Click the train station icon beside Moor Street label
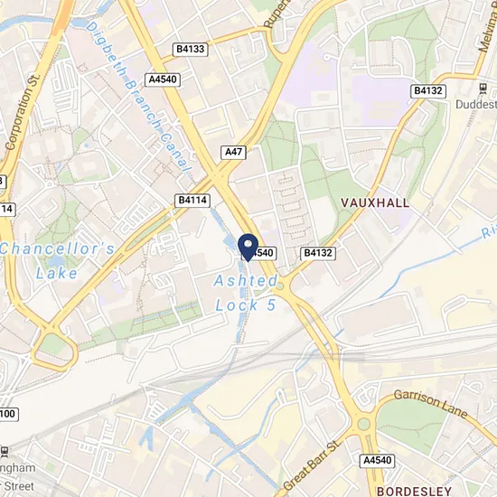The height and width of the screenshot is (497, 497). (5, 452)
